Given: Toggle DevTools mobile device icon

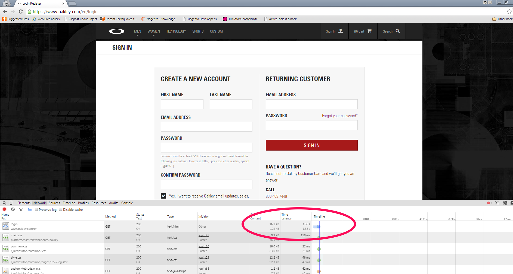Looking at the screenshot, I should click(11, 203).
